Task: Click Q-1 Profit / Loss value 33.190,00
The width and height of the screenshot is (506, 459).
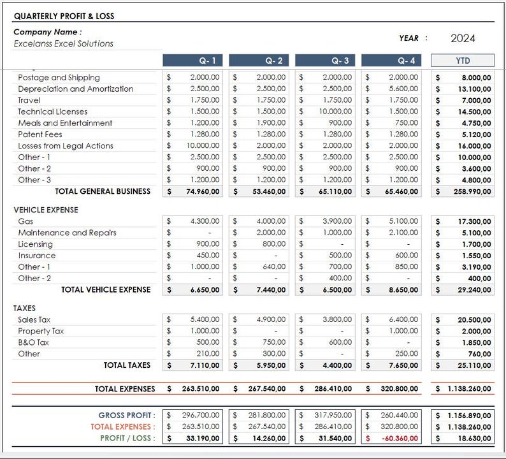Action: (203, 439)
